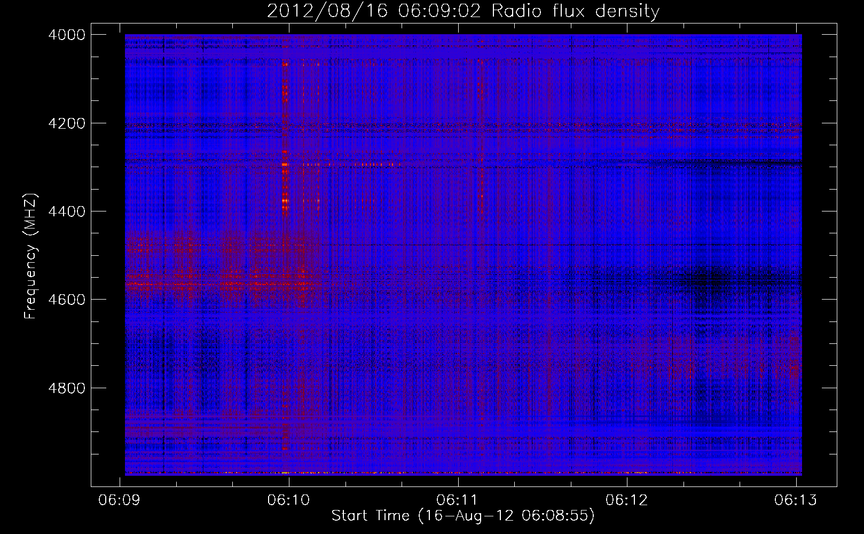This screenshot has height=534, width=864.
Task: Select the 4400 frequency tick label
Action: tap(67, 211)
